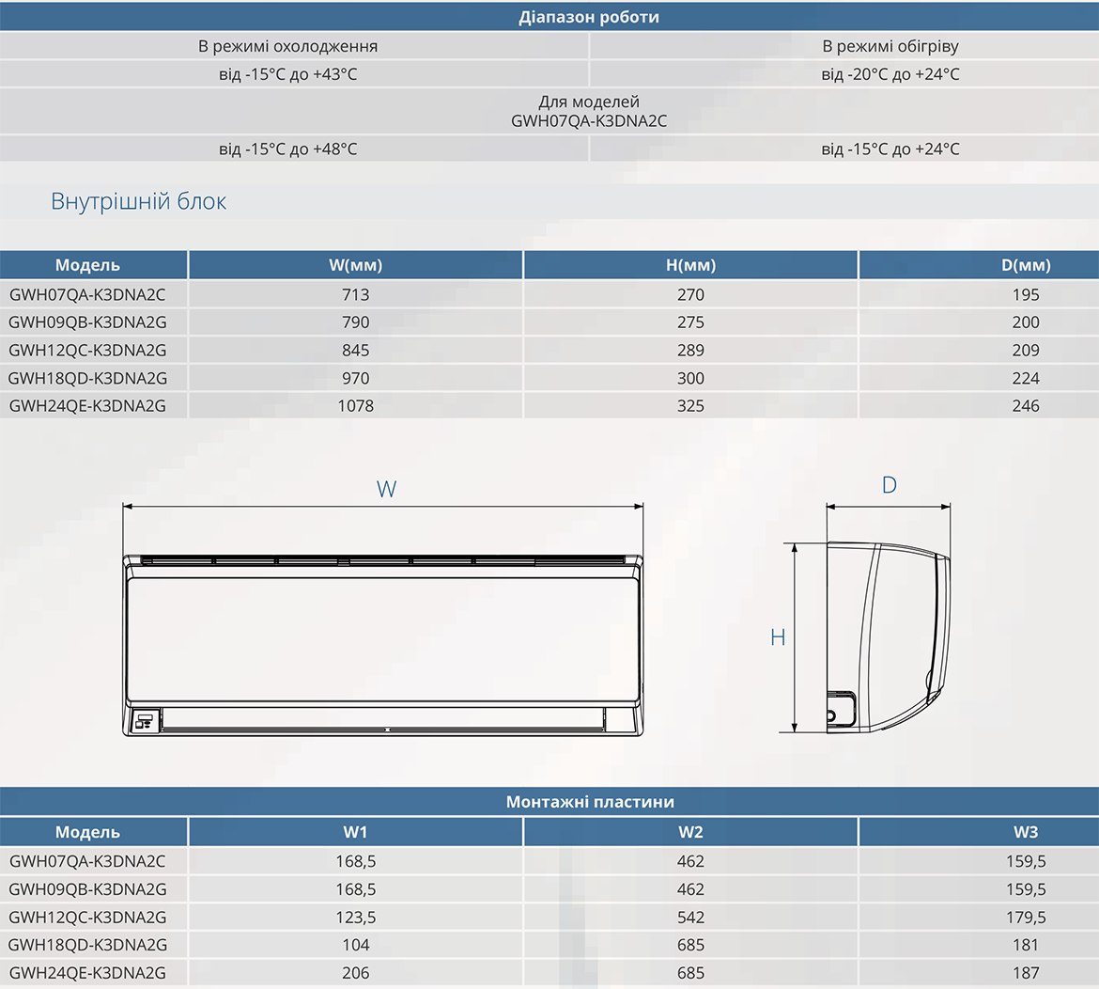
Task: Click the W1 value 104
Action: tap(355, 945)
